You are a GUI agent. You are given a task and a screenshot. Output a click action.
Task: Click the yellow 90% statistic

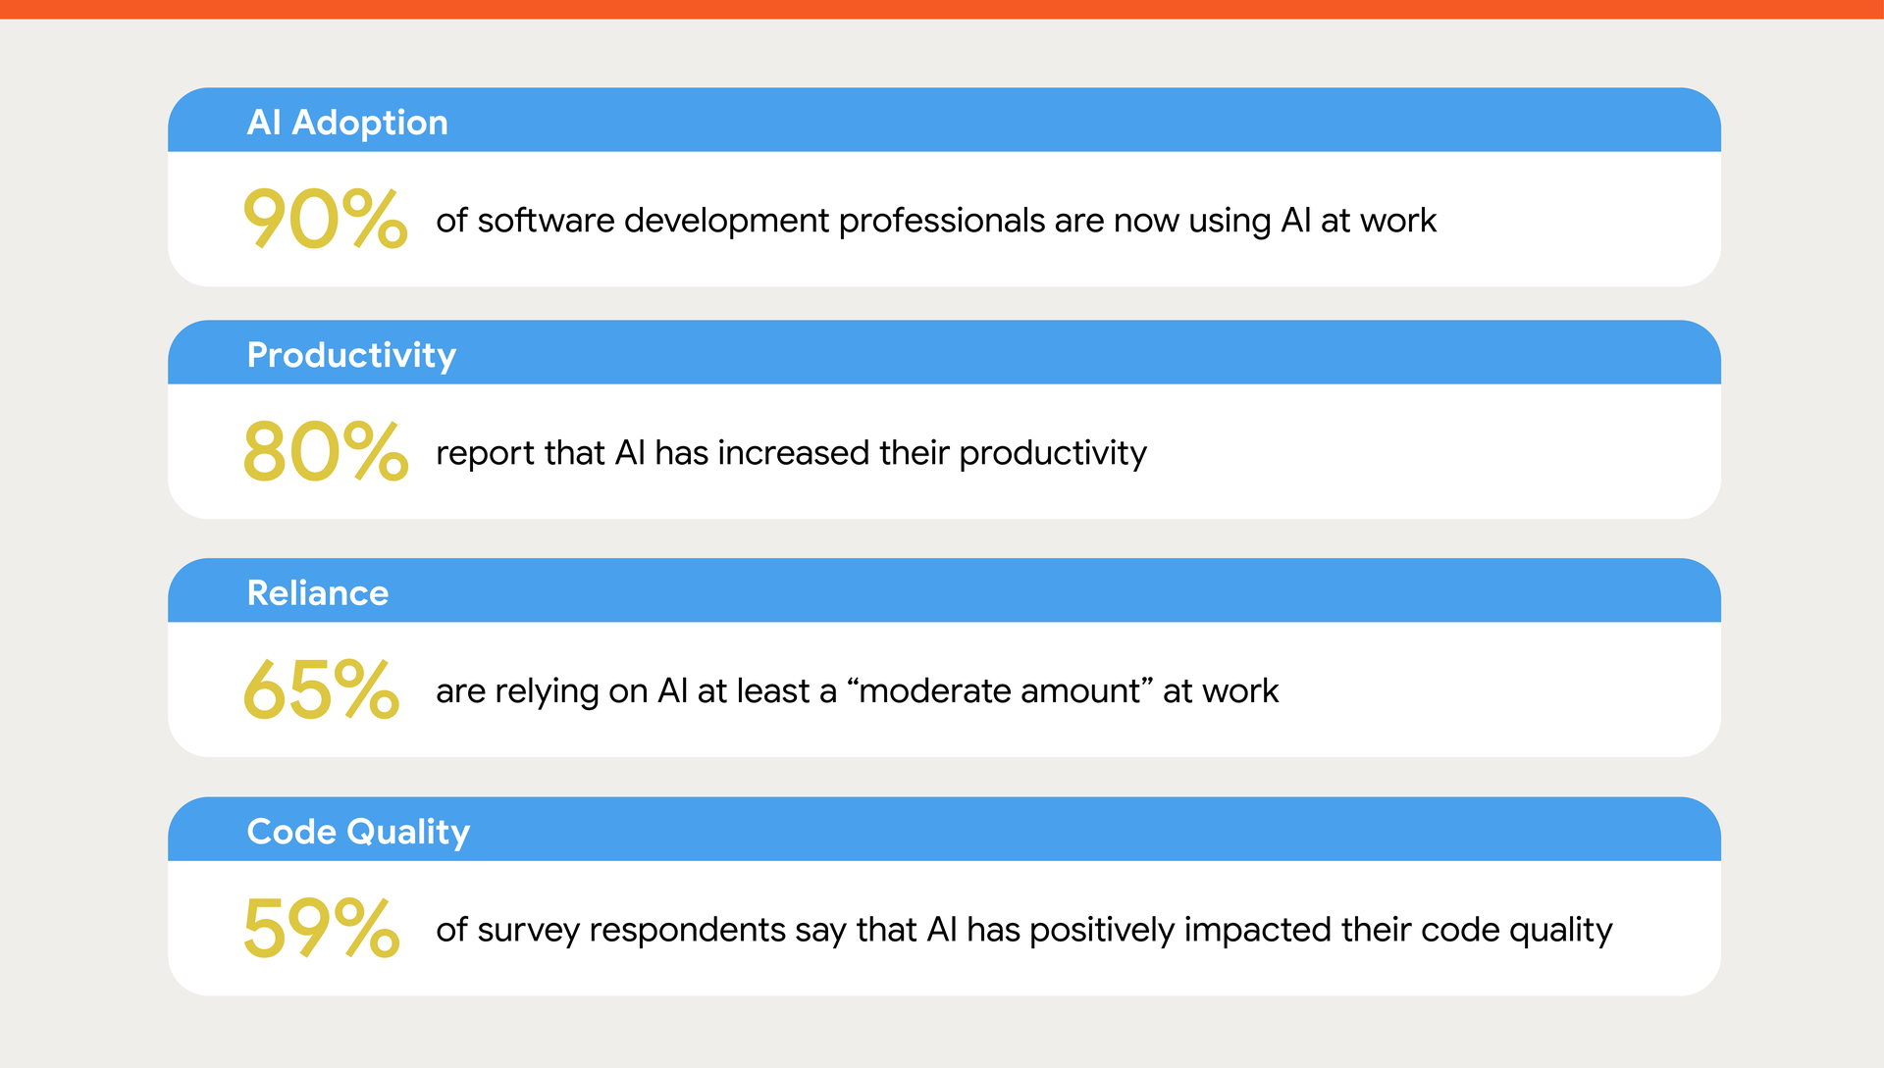325,219
